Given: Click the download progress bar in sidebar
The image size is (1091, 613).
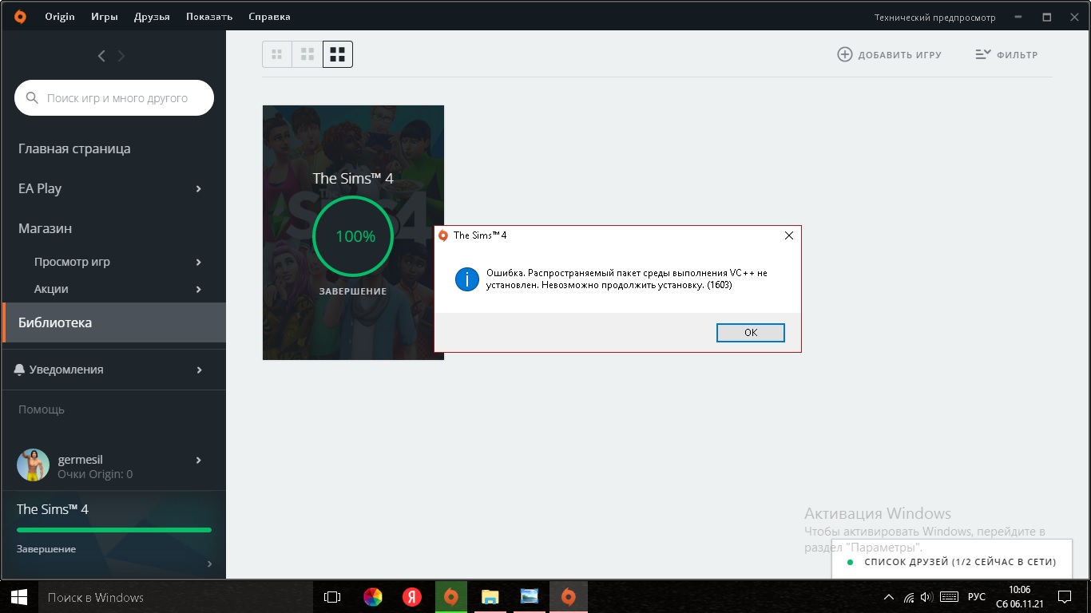Looking at the screenshot, I should pos(114,530).
